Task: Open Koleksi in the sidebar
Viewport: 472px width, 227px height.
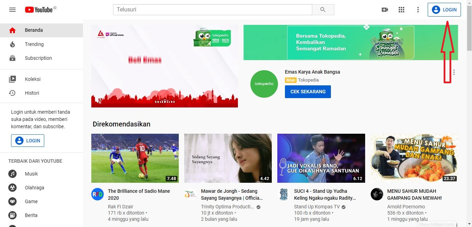Action: [41, 79]
